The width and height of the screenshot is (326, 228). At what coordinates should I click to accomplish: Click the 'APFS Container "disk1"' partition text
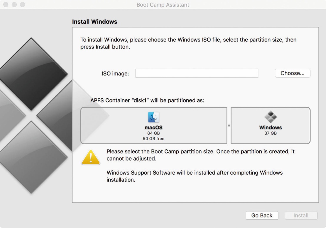pos(147,101)
